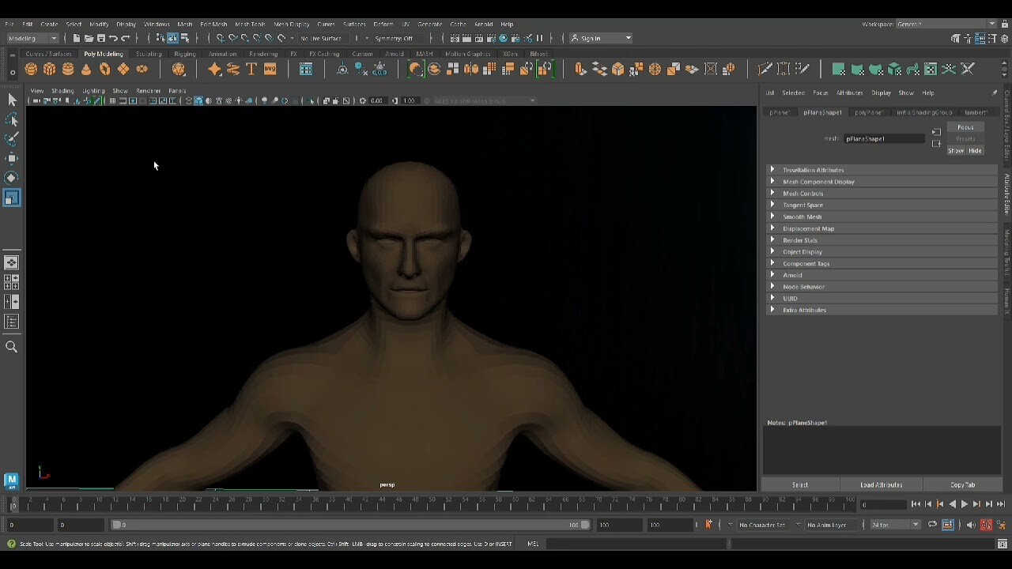Turn Symmetry off dropdown on
The height and width of the screenshot is (569, 1012).
pyautogui.click(x=393, y=37)
